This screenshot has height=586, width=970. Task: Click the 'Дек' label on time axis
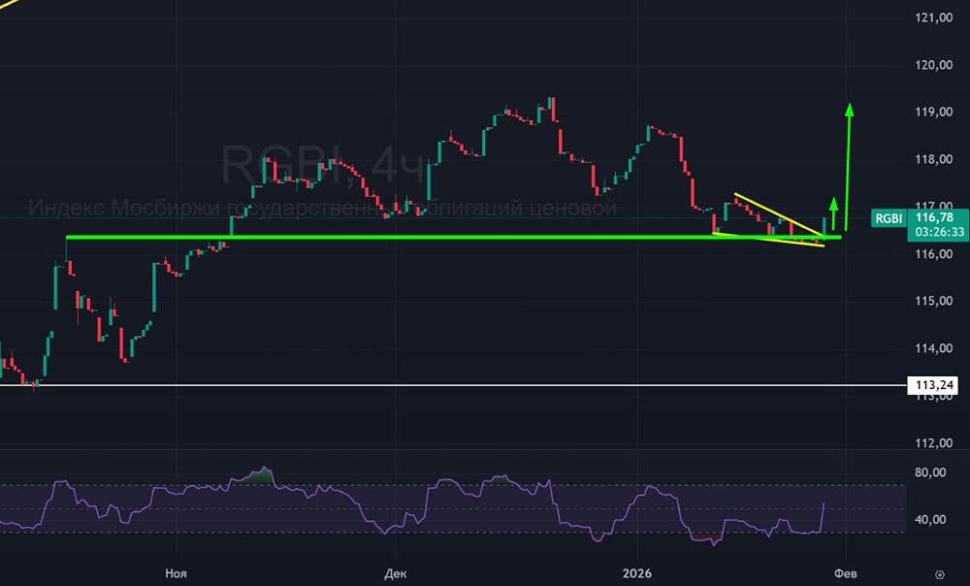coord(395,573)
